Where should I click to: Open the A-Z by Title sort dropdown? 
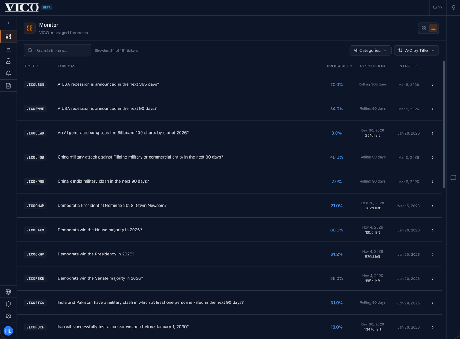coord(416,50)
